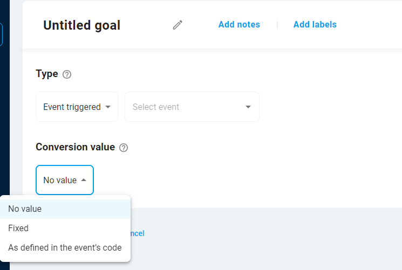Image resolution: width=402 pixels, height=270 pixels.
Task: Click the partially hidden Cancel link
Action: (x=138, y=233)
